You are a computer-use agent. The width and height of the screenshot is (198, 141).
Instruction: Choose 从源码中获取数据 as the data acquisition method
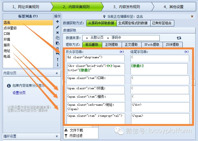point(101,23)
